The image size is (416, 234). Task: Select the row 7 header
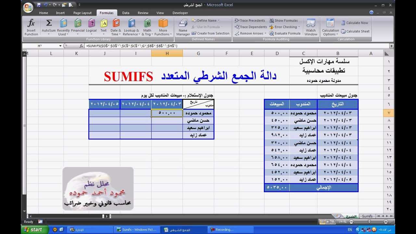click(389, 113)
